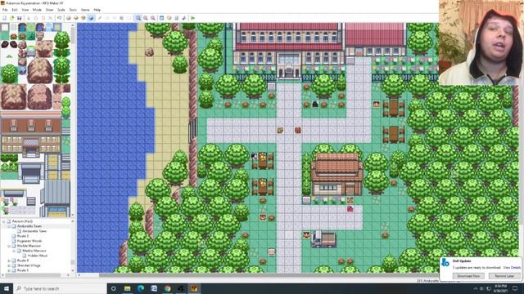Screen dimensions: 524x294
Task: Copy the selection using the toolbar icon
Action: (36, 18)
